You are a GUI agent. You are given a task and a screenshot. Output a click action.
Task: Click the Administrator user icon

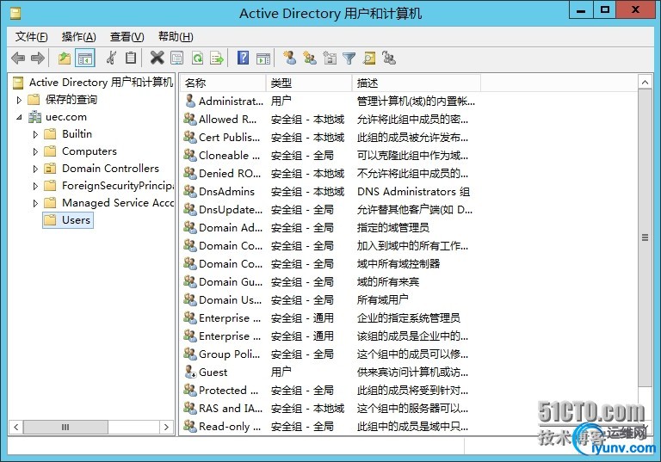click(190, 101)
